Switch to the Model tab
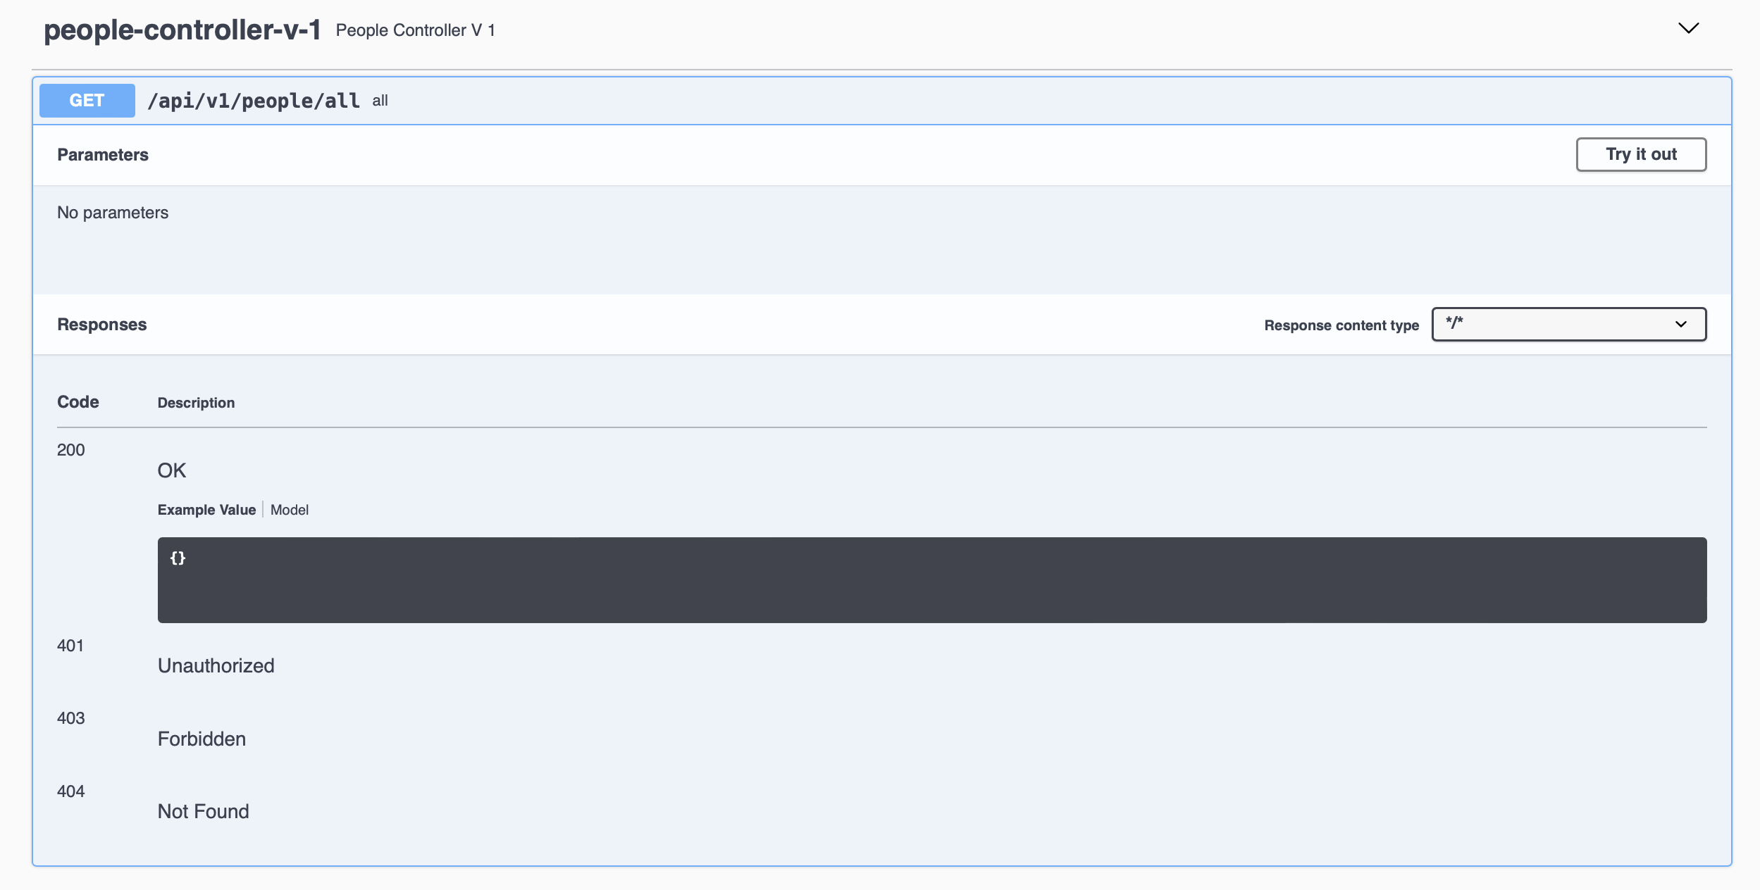This screenshot has width=1760, height=890. click(290, 510)
